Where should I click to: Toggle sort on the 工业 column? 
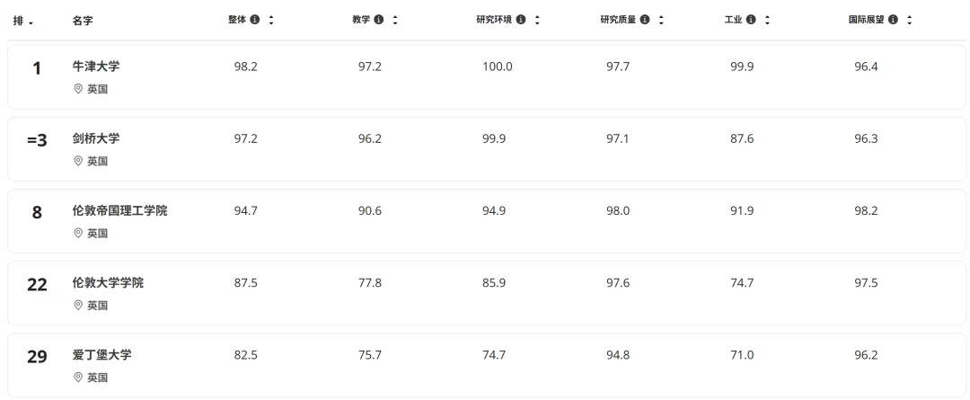point(767,20)
